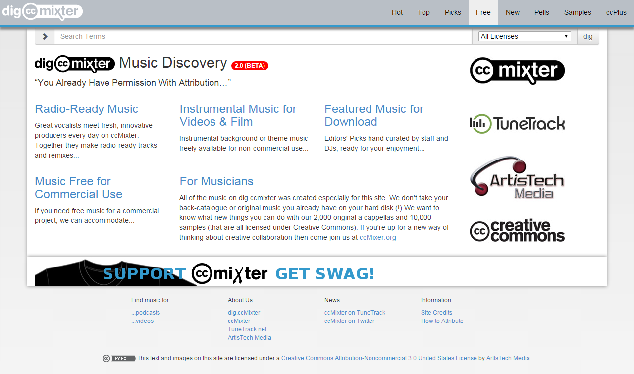Click the "You Already Have Permission With Attribution" tagline

tap(133, 83)
